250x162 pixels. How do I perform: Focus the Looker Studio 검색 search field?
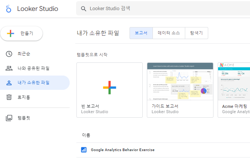(163, 8)
